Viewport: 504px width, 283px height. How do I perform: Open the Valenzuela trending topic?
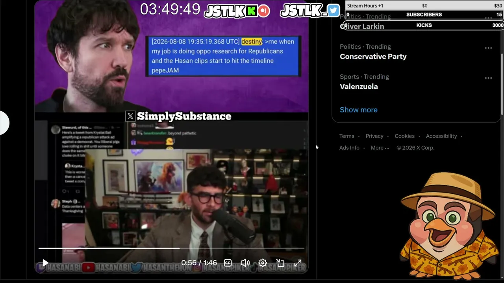point(359,86)
